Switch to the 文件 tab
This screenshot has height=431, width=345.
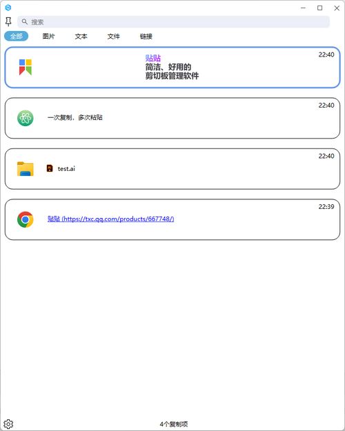[114, 37]
